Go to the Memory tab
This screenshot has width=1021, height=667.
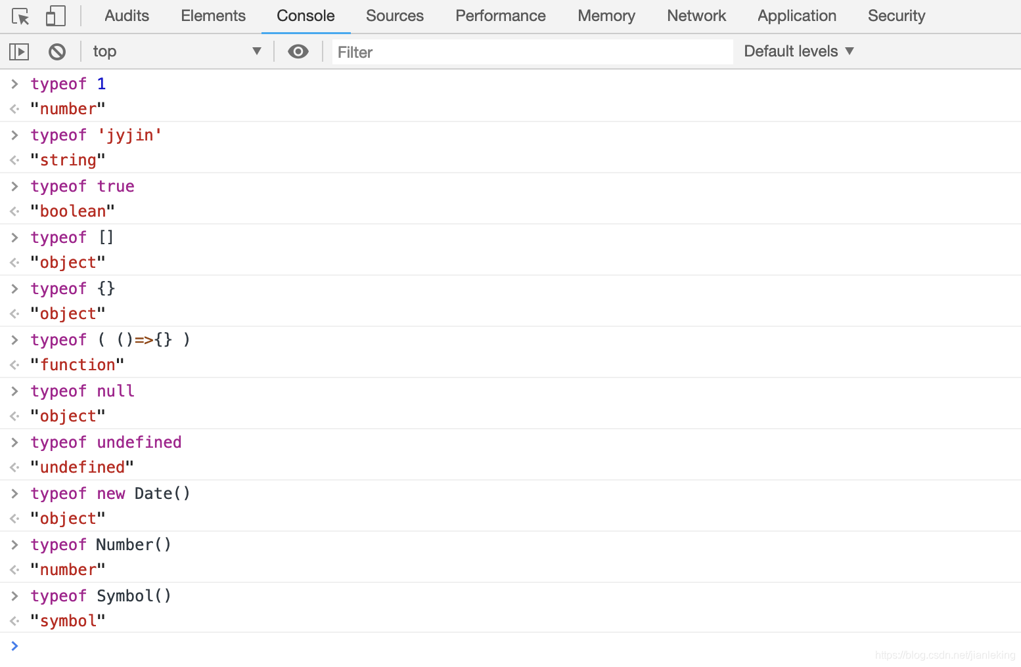coord(606,16)
